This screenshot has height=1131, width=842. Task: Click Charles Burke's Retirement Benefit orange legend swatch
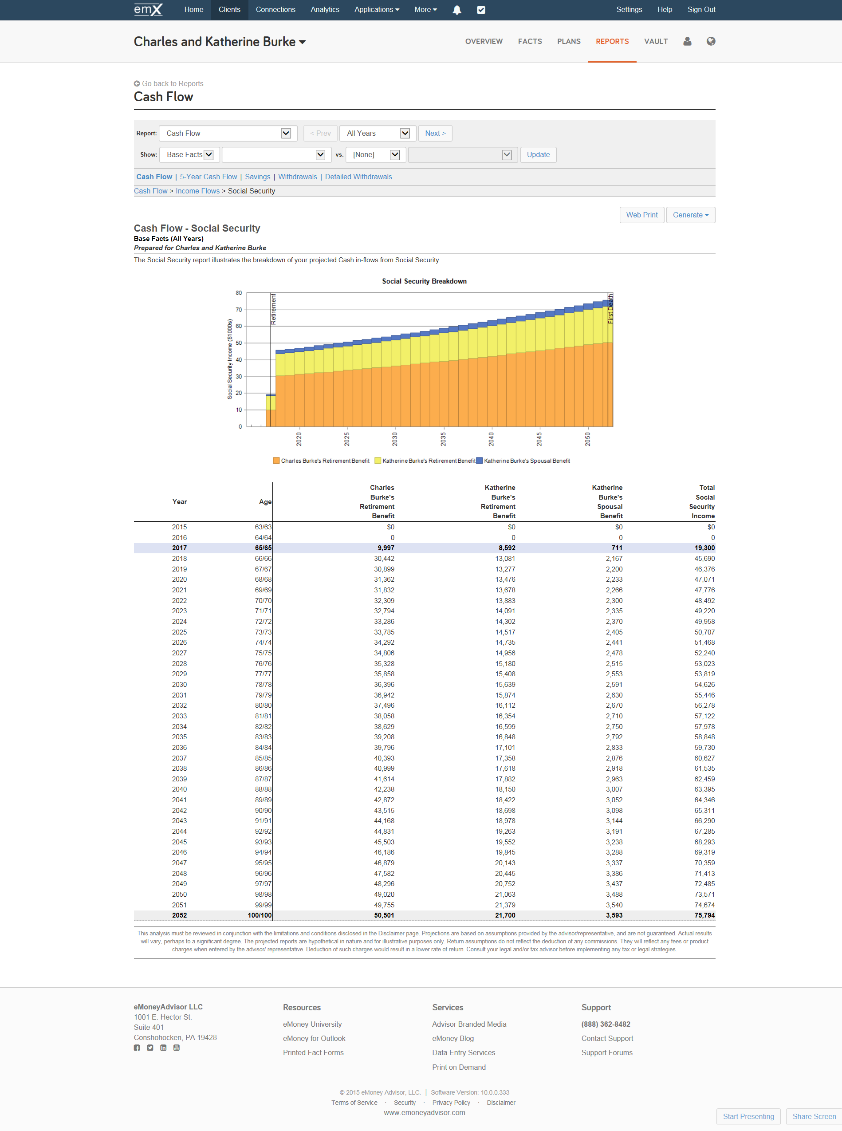[276, 461]
